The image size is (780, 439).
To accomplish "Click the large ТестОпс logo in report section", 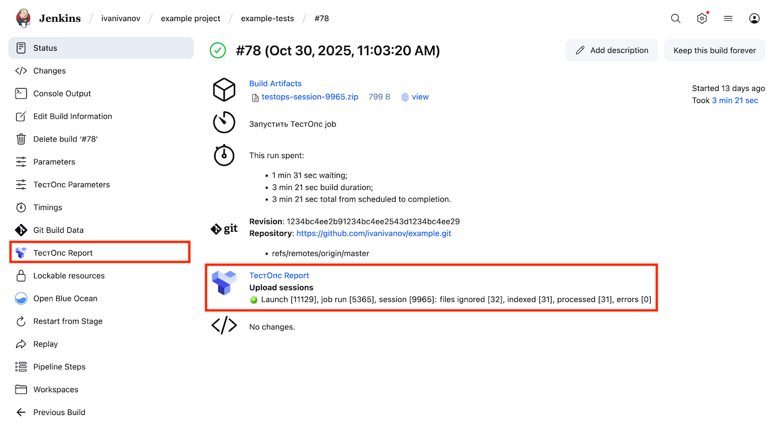I will click(x=224, y=282).
